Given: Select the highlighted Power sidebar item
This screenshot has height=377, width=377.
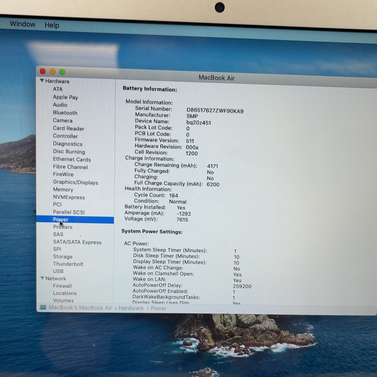Looking at the screenshot, I should [x=75, y=220].
